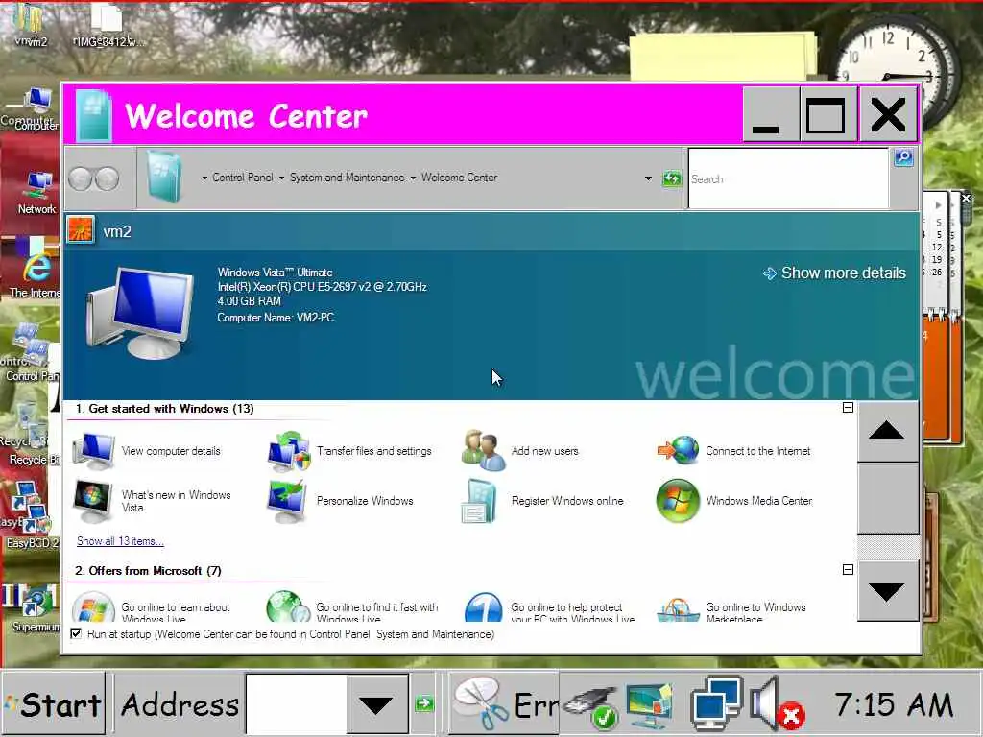The width and height of the screenshot is (983, 737).
Task: Open Windows Media Center item
Action: click(734, 501)
